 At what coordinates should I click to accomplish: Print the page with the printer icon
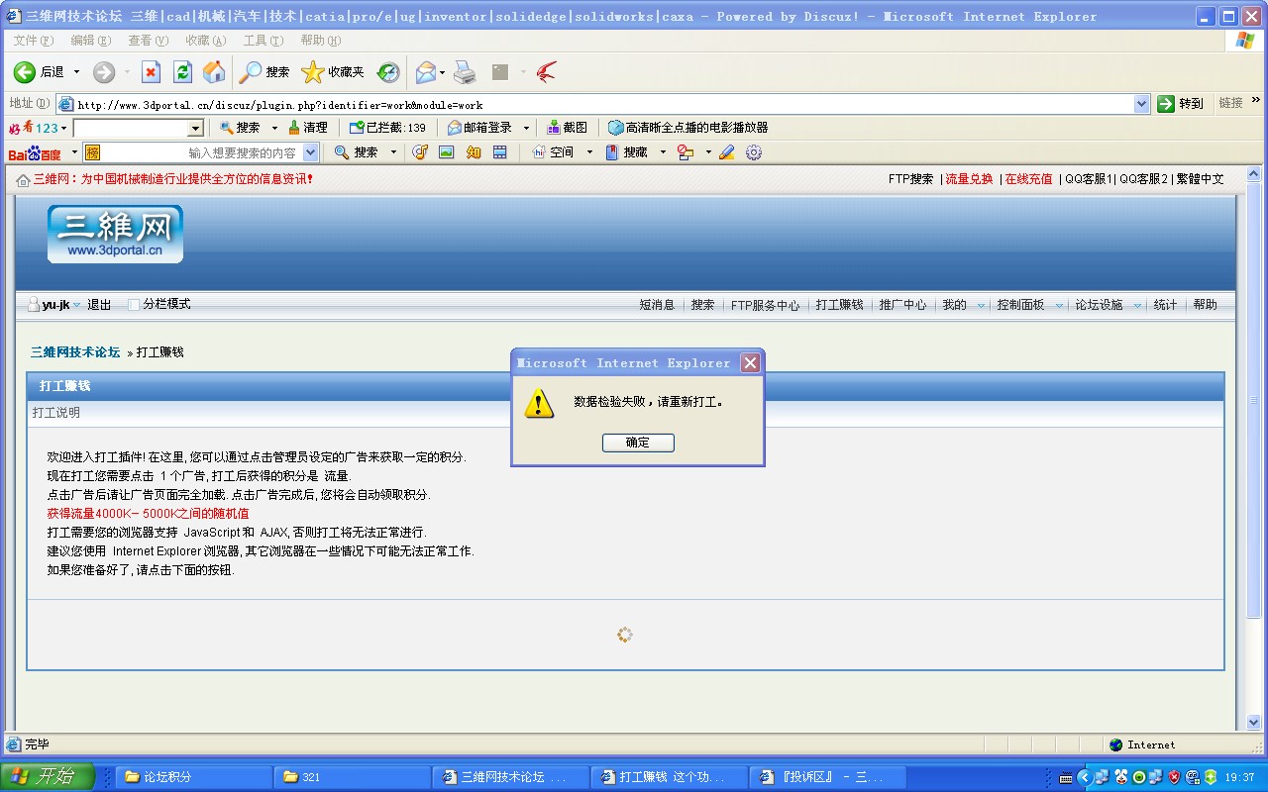[465, 72]
